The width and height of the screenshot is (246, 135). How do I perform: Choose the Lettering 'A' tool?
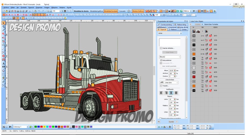3,63
